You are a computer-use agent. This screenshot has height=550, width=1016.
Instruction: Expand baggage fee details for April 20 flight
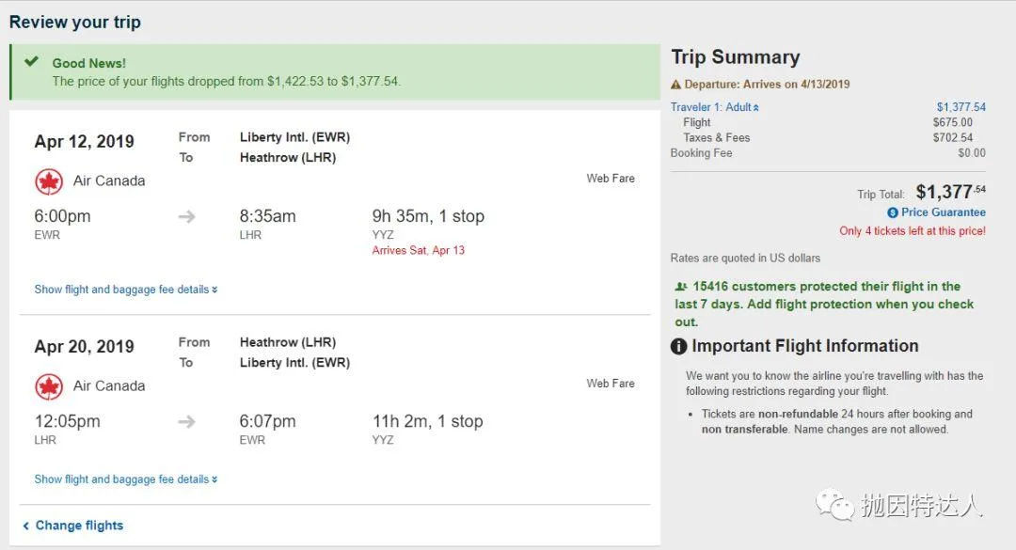125,479
